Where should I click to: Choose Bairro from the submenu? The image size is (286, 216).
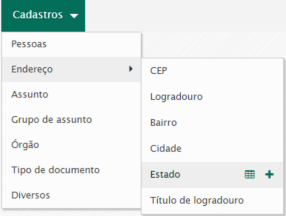click(163, 123)
